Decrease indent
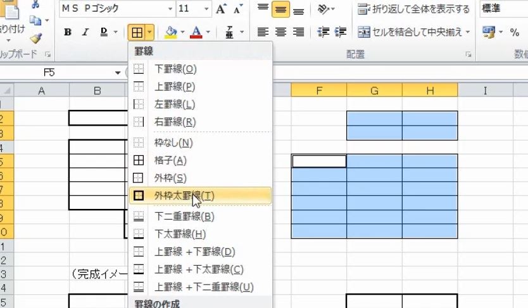 pyautogui.click(x=324, y=32)
